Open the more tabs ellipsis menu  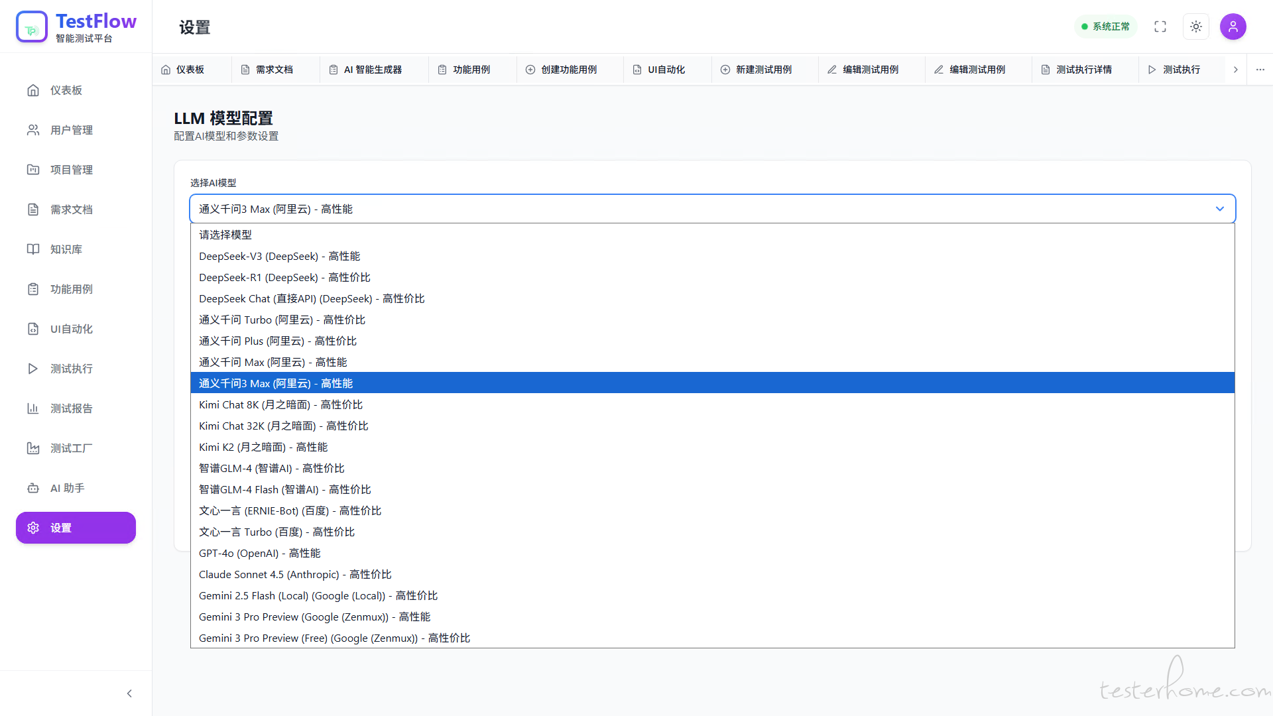pyautogui.click(x=1260, y=70)
